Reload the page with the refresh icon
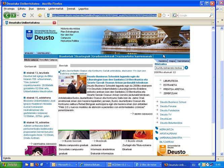This screenshot has height=168, width=224. [x=24, y=15]
